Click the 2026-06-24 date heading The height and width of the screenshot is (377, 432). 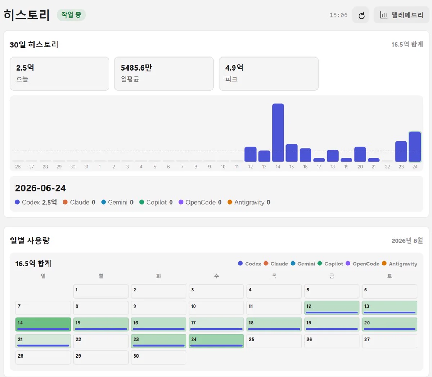40,188
